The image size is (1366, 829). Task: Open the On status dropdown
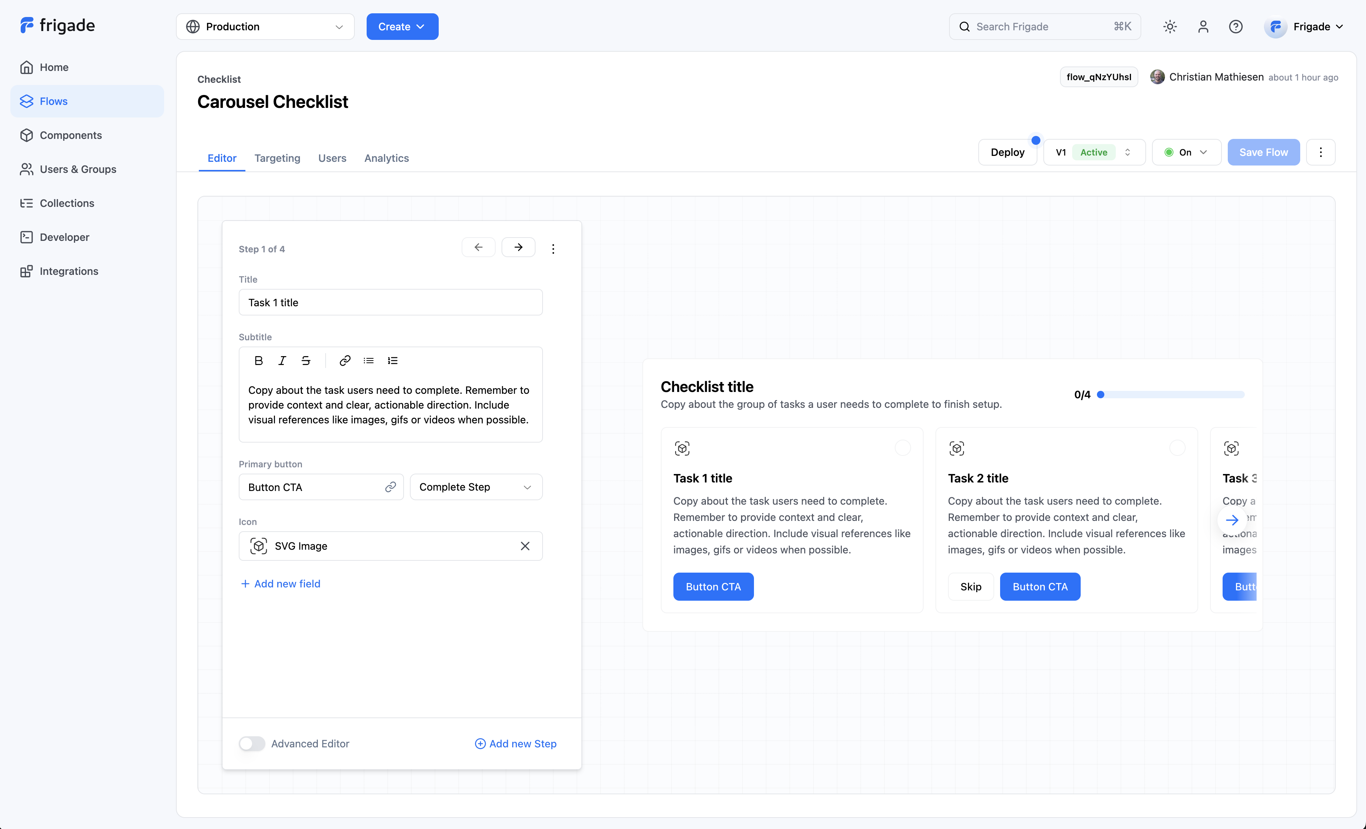1186,152
